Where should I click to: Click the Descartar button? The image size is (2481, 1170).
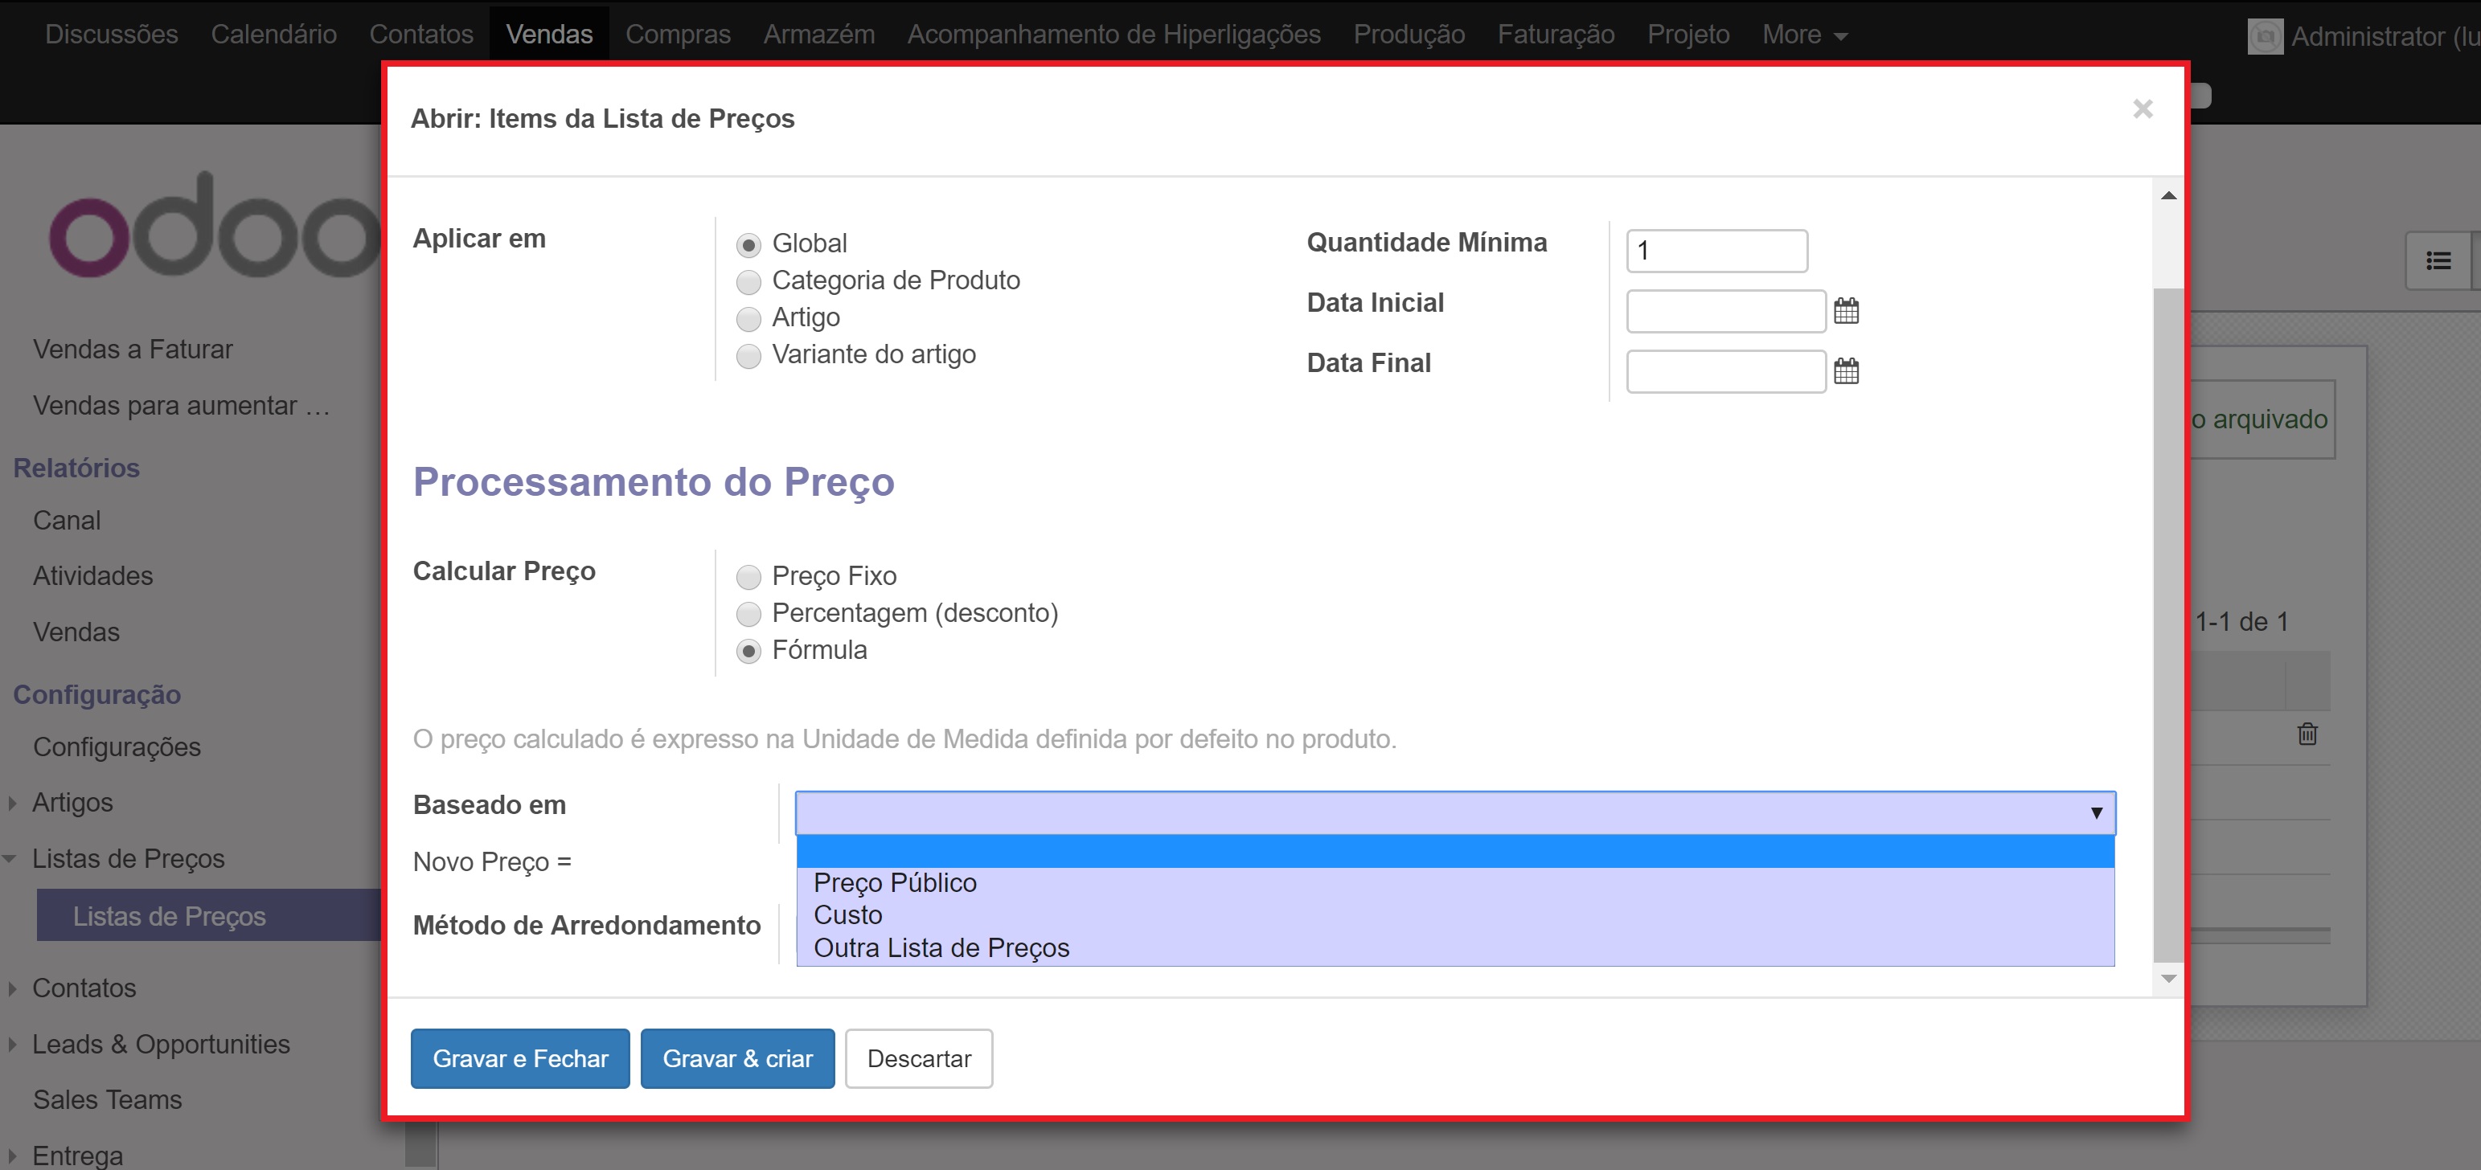coord(918,1058)
